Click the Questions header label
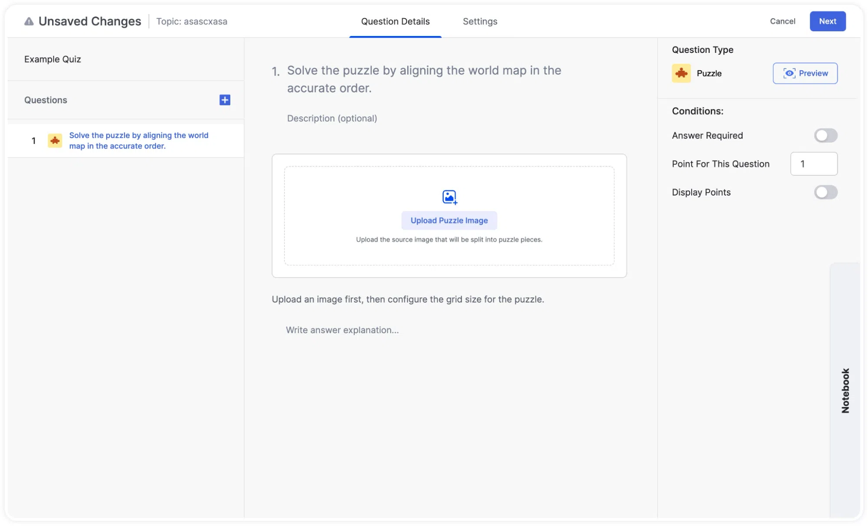 pos(46,100)
